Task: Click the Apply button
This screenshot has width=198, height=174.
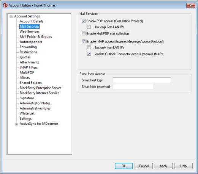Action: pos(163,166)
